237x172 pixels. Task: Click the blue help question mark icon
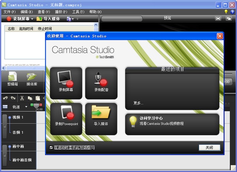point(232,12)
